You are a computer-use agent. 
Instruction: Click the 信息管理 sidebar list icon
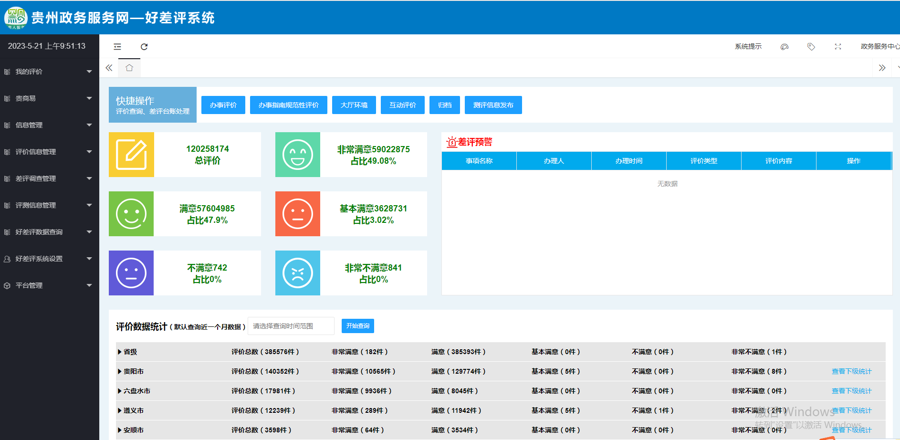7,125
